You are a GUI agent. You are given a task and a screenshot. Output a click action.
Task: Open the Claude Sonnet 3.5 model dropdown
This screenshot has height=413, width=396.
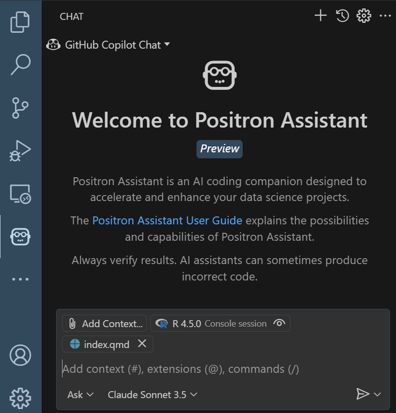click(x=152, y=395)
